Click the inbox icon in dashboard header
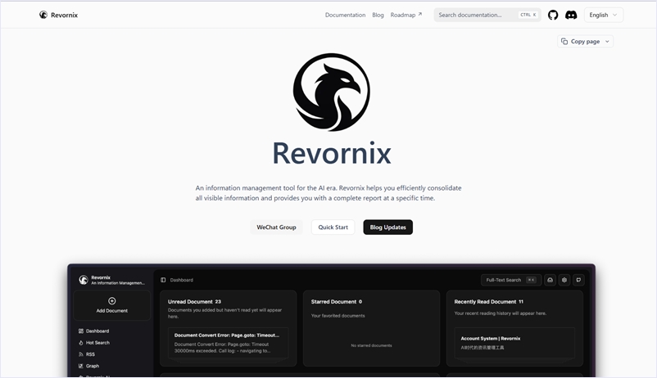Viewport: 657px width, 378px height. (x=550, y=280)
